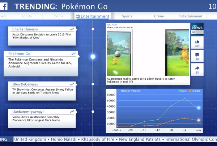Viewport: 217px width, 146px height.
Task: Click the share arrow icon with 35
Action: (x=197, y=68)
